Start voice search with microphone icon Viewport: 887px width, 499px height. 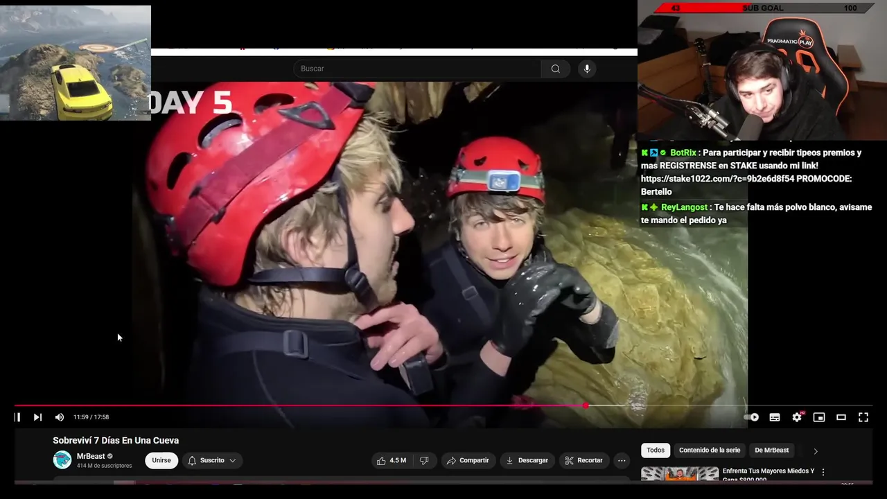tap(587, 69)
